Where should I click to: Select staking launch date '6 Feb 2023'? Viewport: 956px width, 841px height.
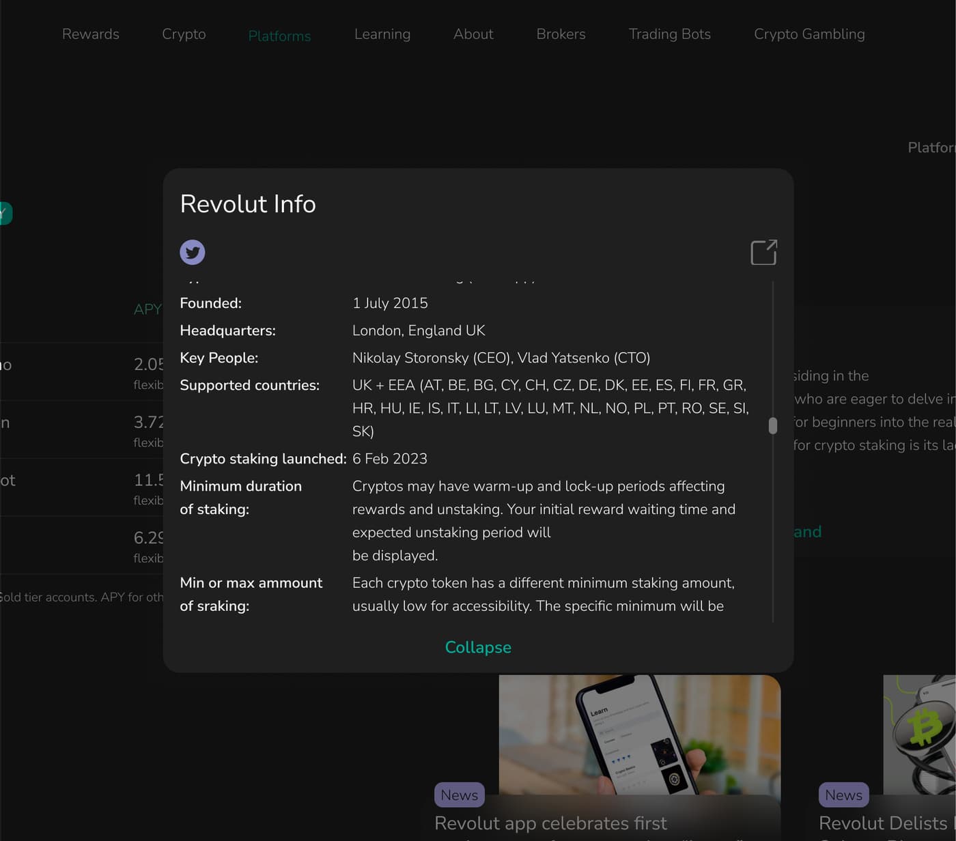pos(390,459)
